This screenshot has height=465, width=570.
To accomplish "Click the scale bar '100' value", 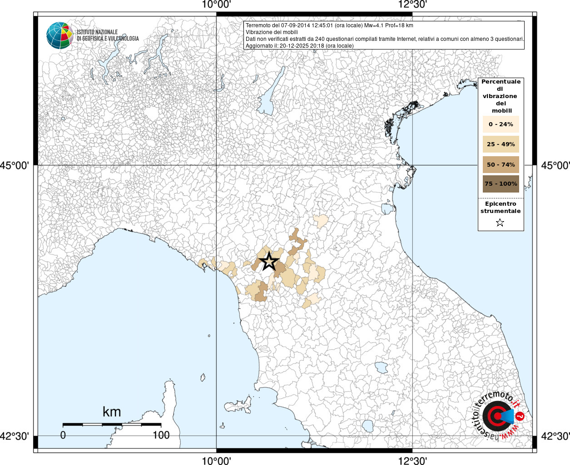I will click(161, 435).
